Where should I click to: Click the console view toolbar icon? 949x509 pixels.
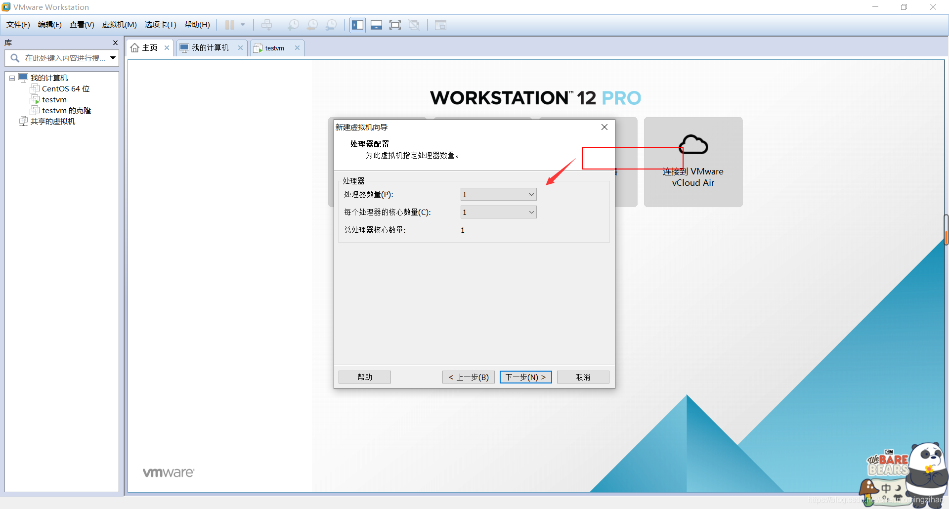tap(440, 25)
